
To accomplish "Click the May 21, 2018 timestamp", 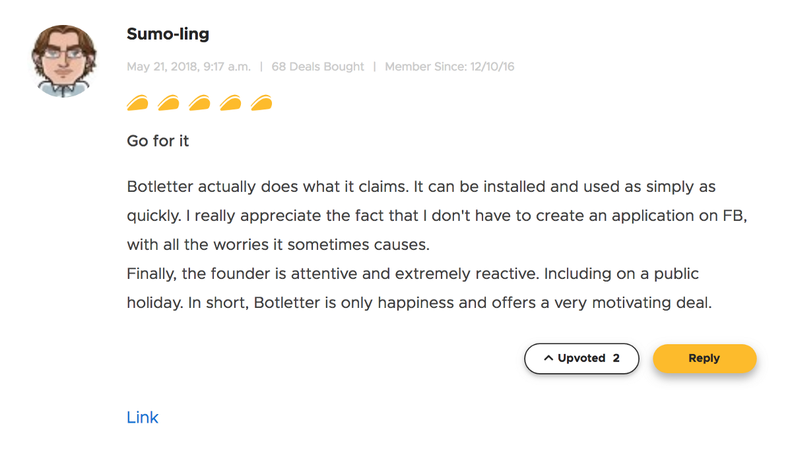I will pyautogui.click(x=189, y=67).
